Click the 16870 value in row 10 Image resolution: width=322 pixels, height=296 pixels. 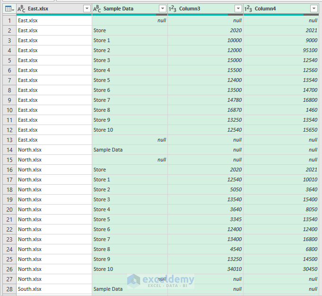235,110
